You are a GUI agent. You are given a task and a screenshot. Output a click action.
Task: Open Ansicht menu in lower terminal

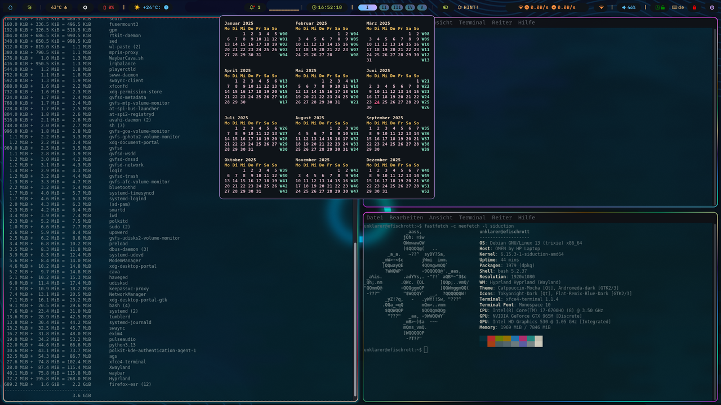point(440,218)
